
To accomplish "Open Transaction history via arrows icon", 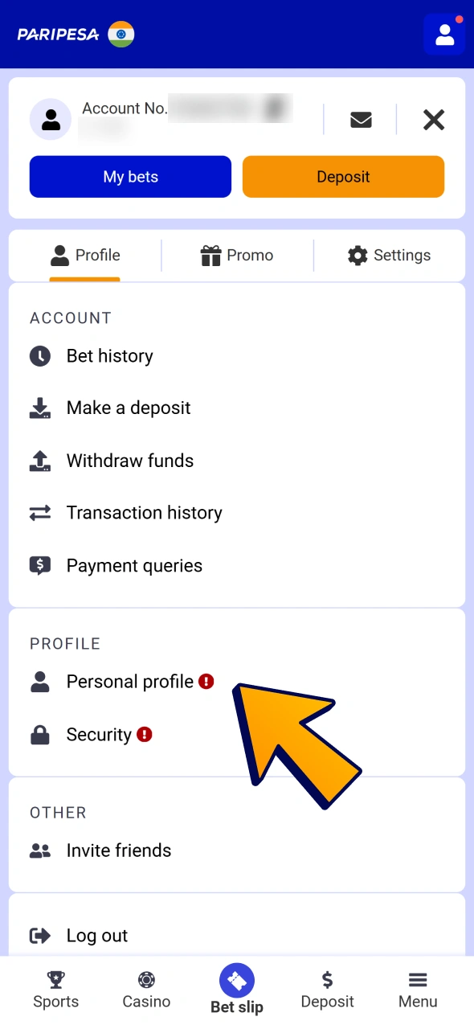I will coord(40,513).
